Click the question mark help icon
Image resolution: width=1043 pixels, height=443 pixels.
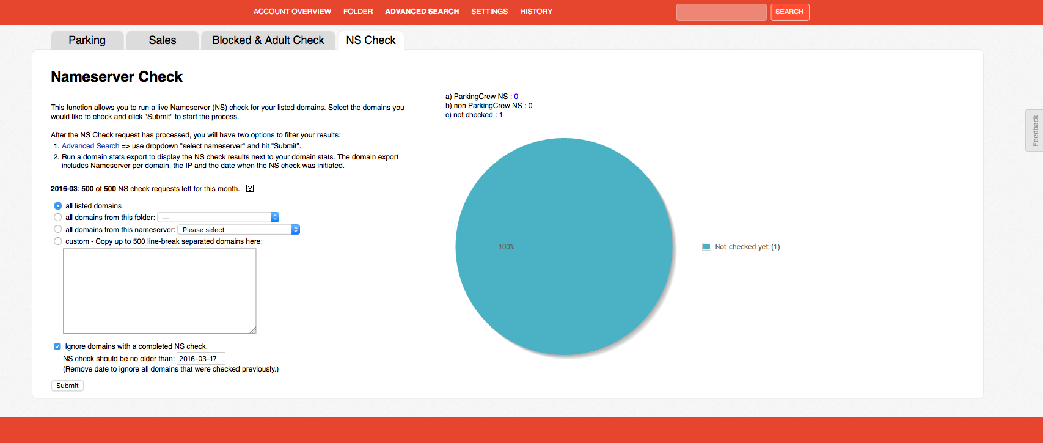tap(250, 188)
